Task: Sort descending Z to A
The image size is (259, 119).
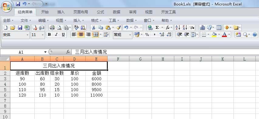Action: (185, 28)
